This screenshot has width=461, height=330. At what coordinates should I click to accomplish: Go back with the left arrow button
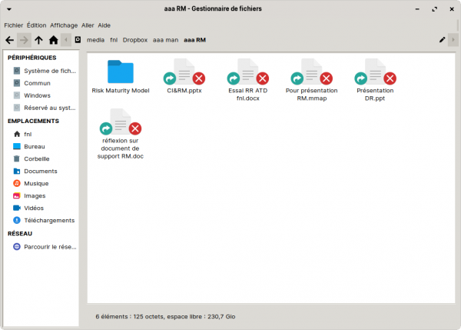tap(9, 40)
